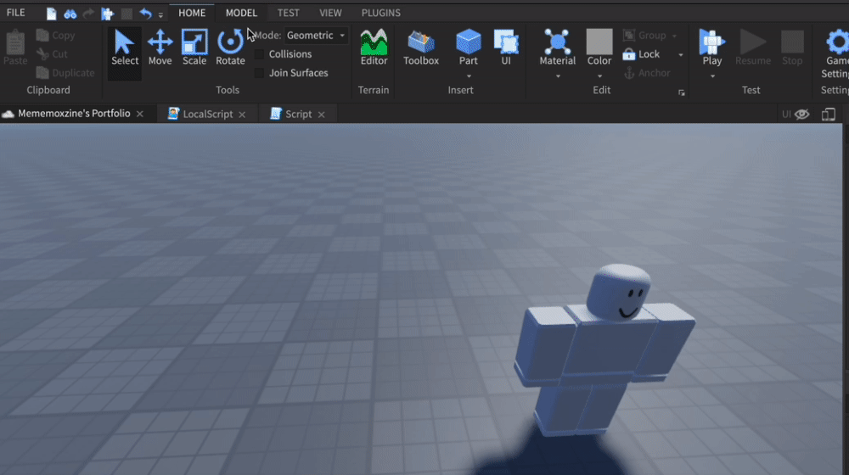Click the Play test button
849x475 pixels.
712,47
